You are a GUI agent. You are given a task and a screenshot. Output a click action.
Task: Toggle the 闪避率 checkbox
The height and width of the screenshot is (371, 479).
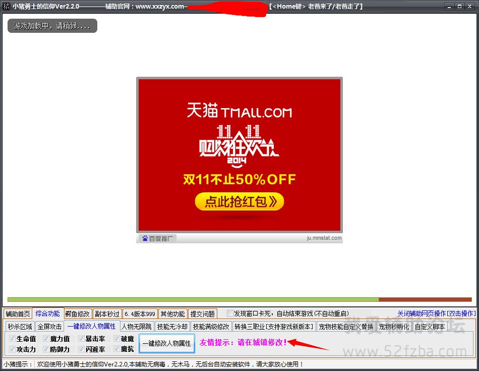tap(81, 349)
